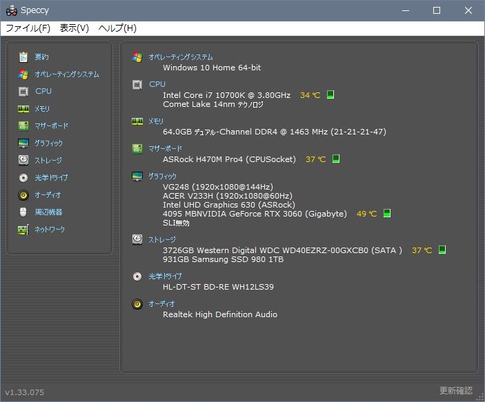Click the CPU chip icon in sidebar
Screen dimensions: 485x402
click(23, 92)
